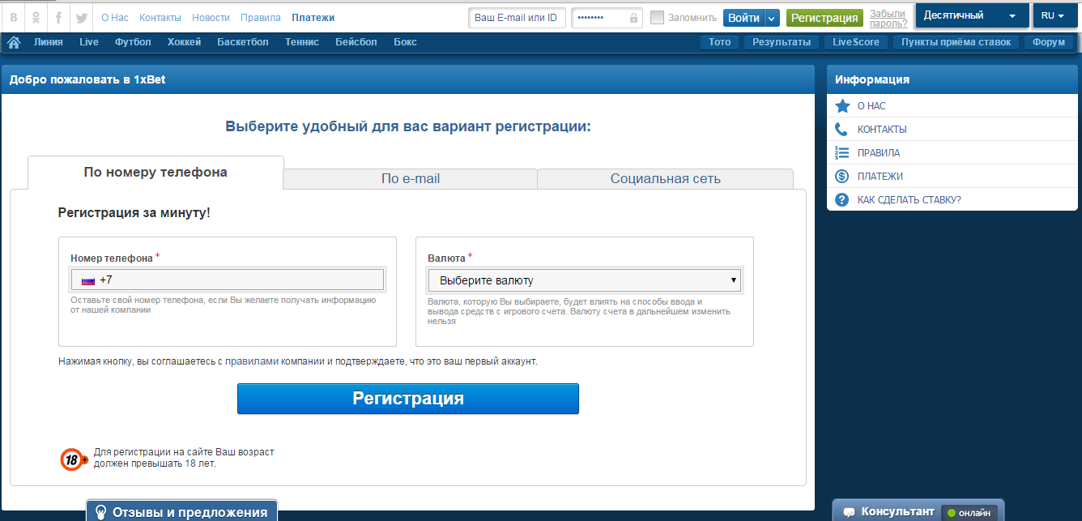
Task: Open the Консультант chat widget
Action: (x=918, y=510)
